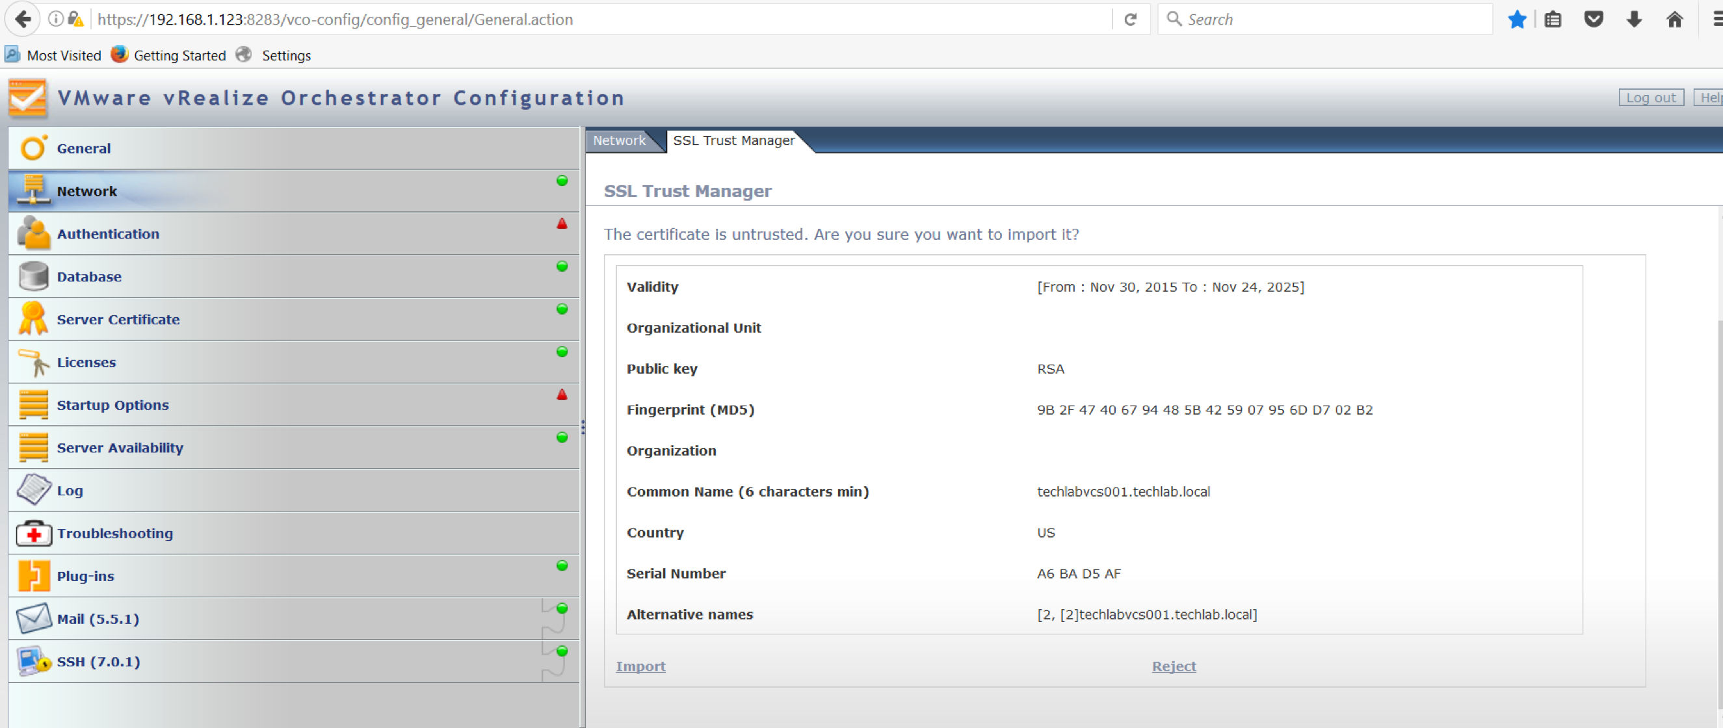Click the Licenses keys icon
1723x728 pixels.
pos(33,362)
